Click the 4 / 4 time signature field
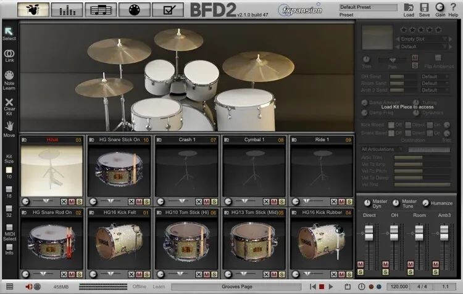The height and width of the screenshot is (294, 463). (x=422, y=287)
